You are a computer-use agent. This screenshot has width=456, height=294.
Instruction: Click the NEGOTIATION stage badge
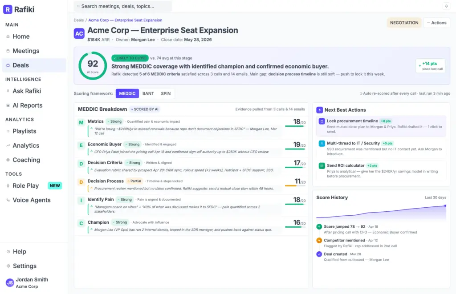pyautogui.click(x=404, y=23)
